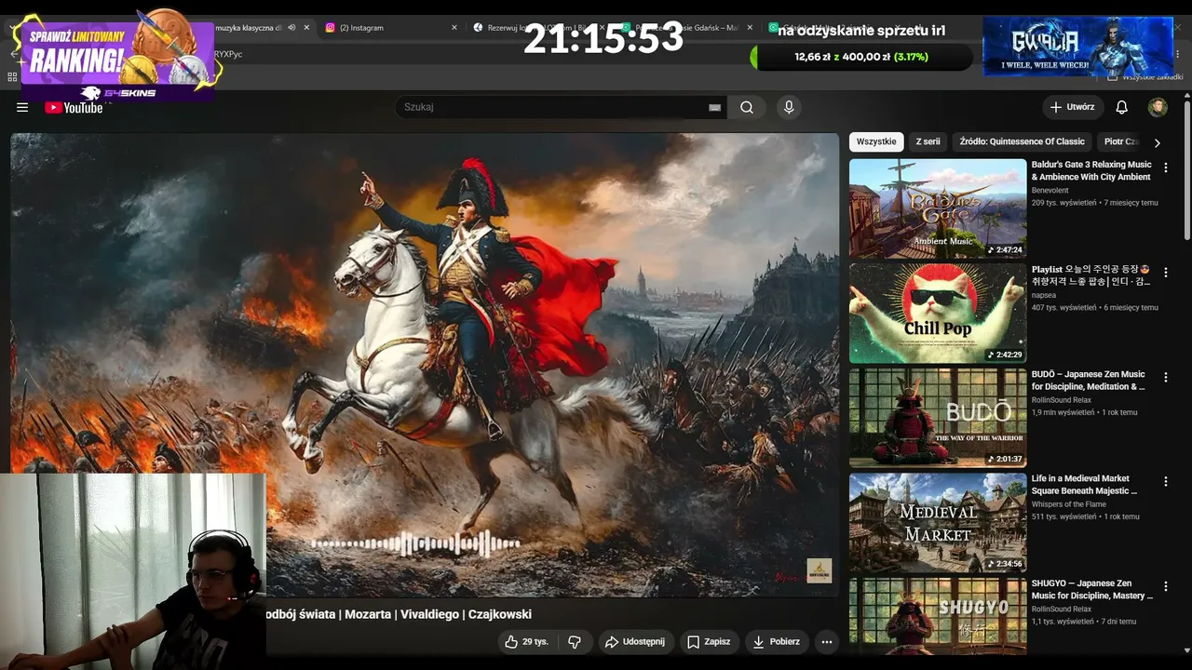This screenshot has height=670, width=1192.
Task: Start voice search with the microphone
Action: (789, 107)
